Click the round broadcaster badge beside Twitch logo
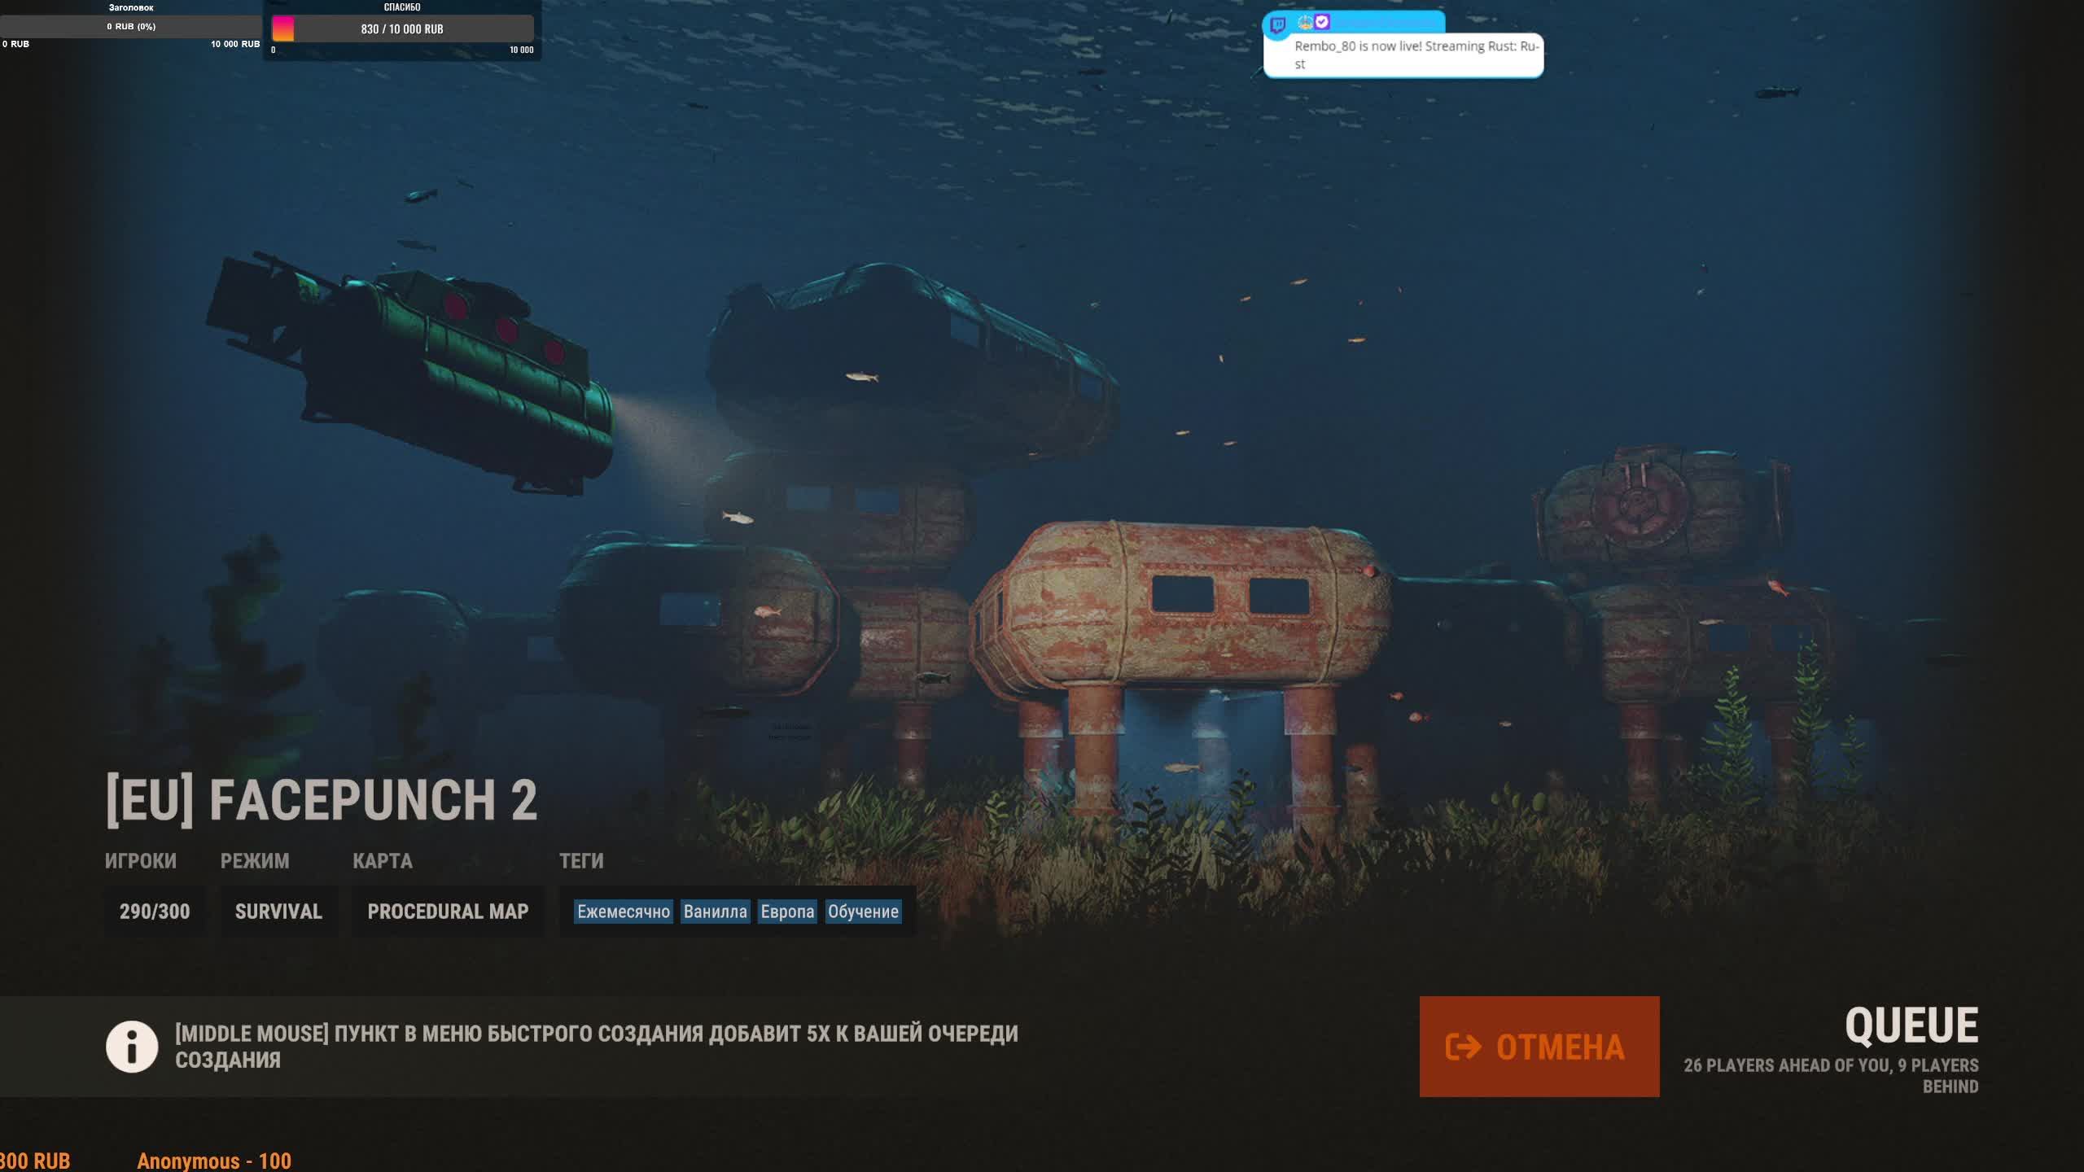This screenshot has height=1172, width=2084. coord(1305,22)
